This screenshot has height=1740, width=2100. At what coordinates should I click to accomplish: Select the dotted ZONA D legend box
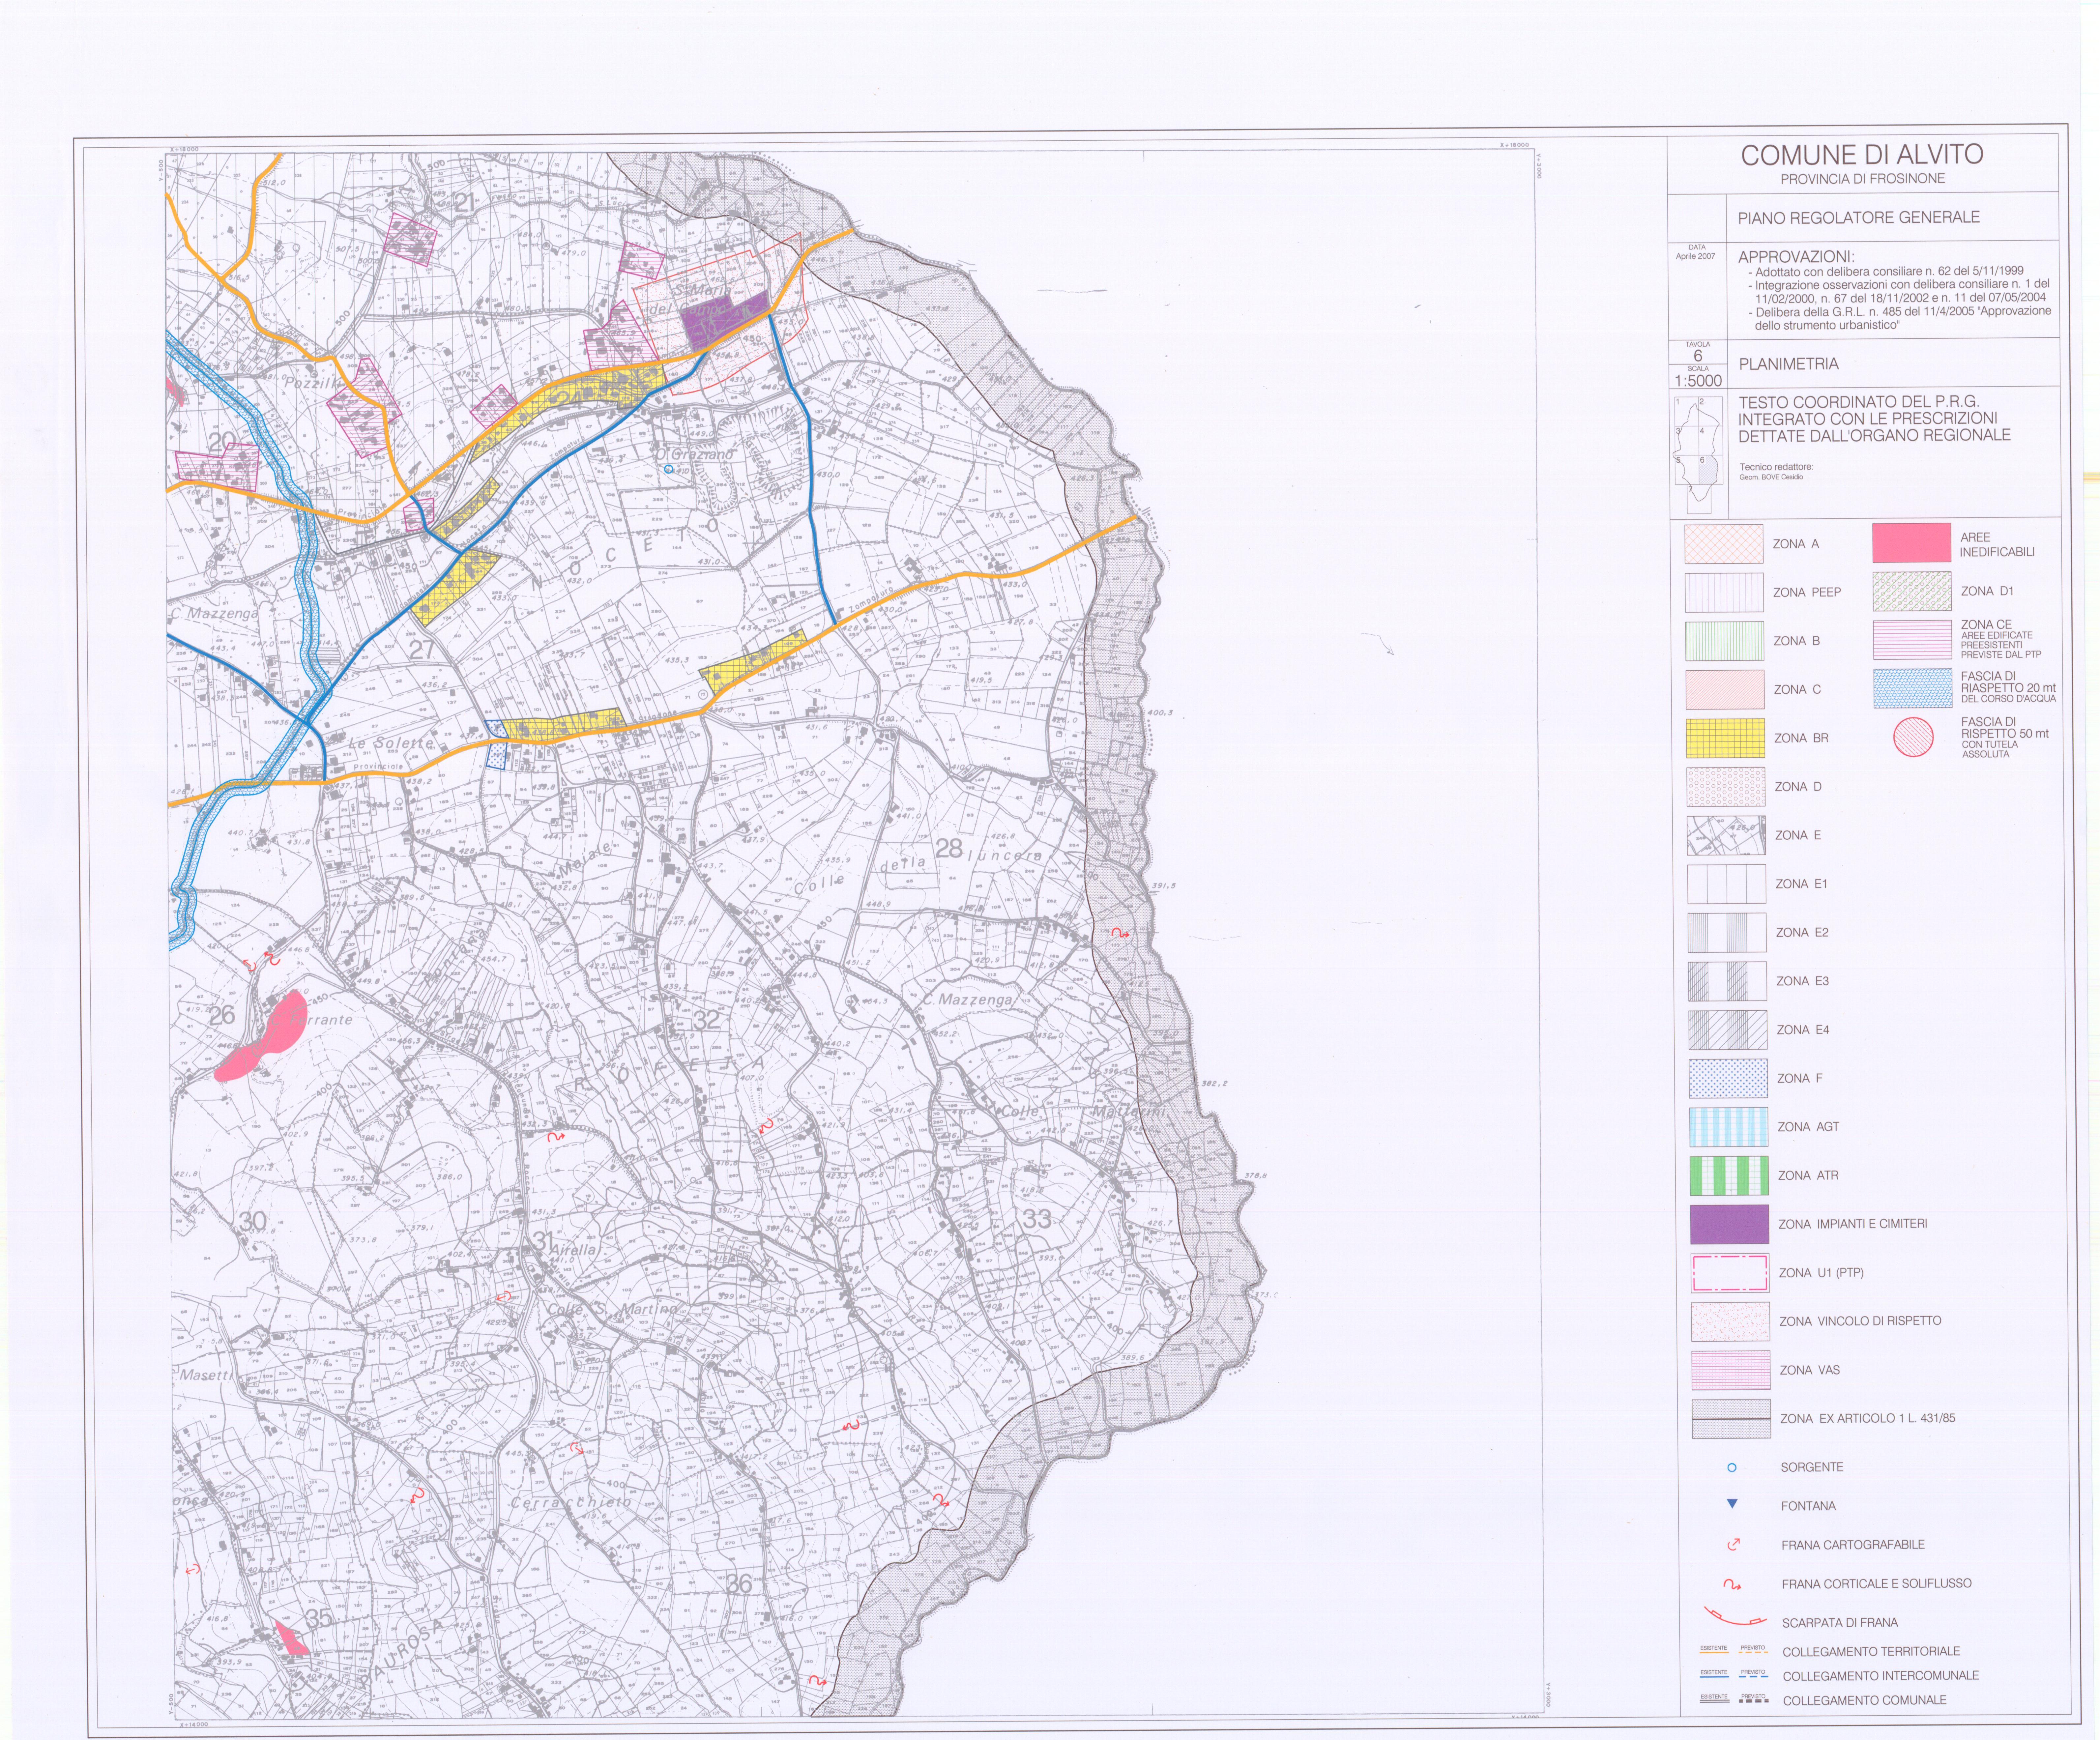(1726, 787)
